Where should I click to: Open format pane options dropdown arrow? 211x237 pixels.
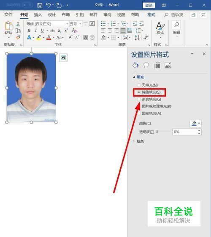click(192, 54)
